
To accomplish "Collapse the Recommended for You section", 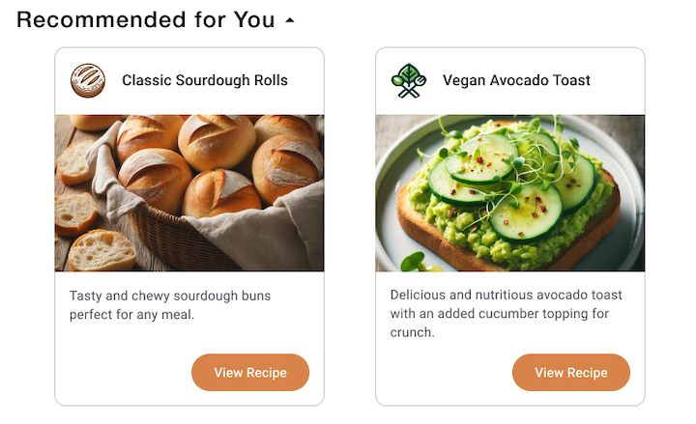I will tap(290, 21).
